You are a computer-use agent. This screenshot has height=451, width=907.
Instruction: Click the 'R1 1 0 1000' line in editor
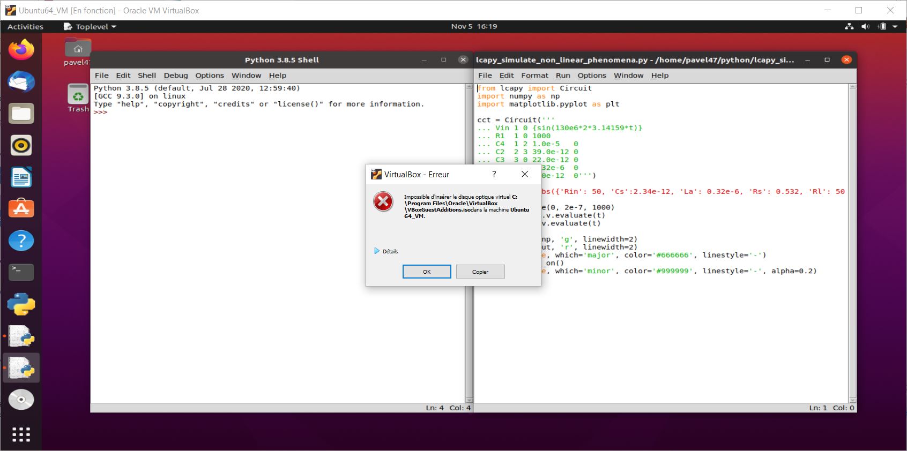[x=514, y=136]
